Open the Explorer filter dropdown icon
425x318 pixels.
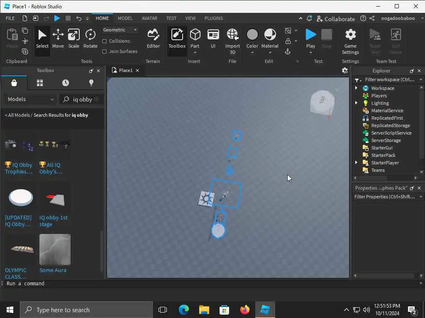click(358, 80)
